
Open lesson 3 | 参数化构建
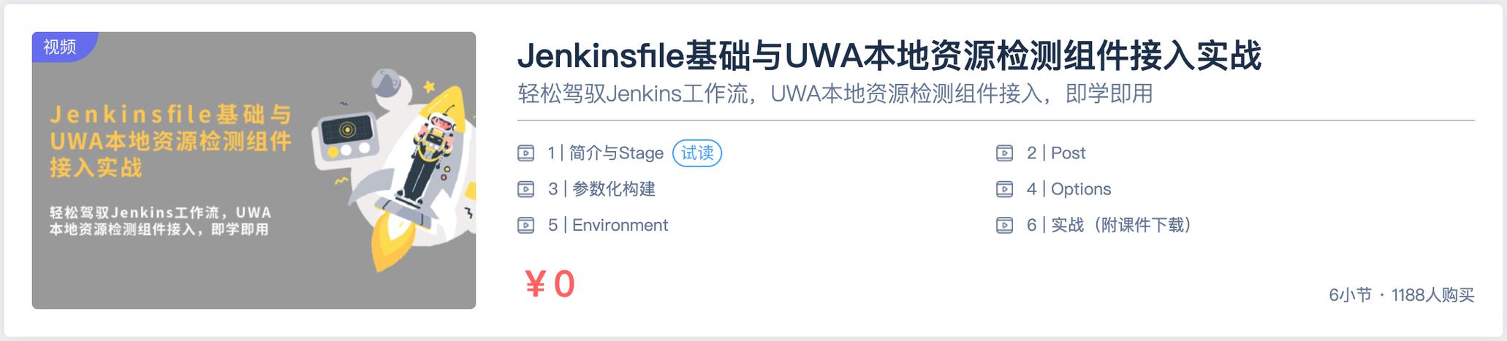point(601,189)
